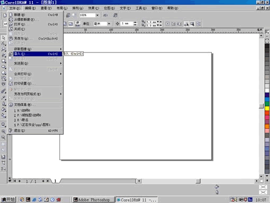
Task: Switch to Adobe Photoshop taskbar button
Action: (93, 200)
